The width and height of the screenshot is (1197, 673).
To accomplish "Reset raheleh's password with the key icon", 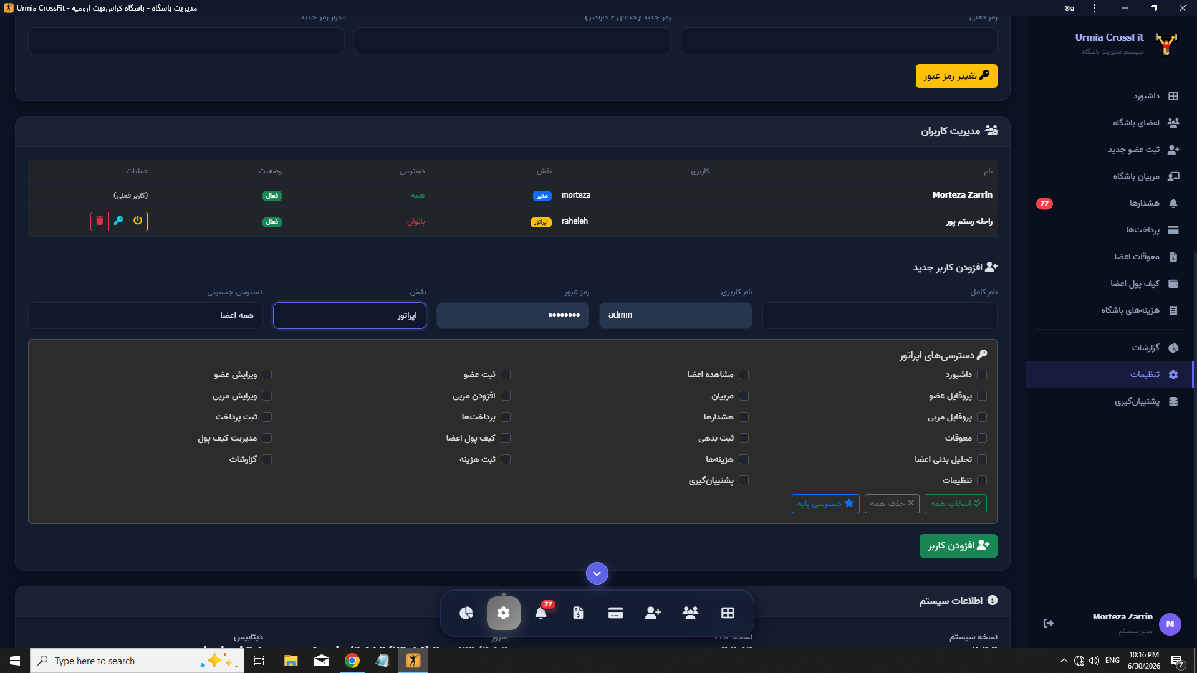I will pyautogui.click(x=118, y=221).
